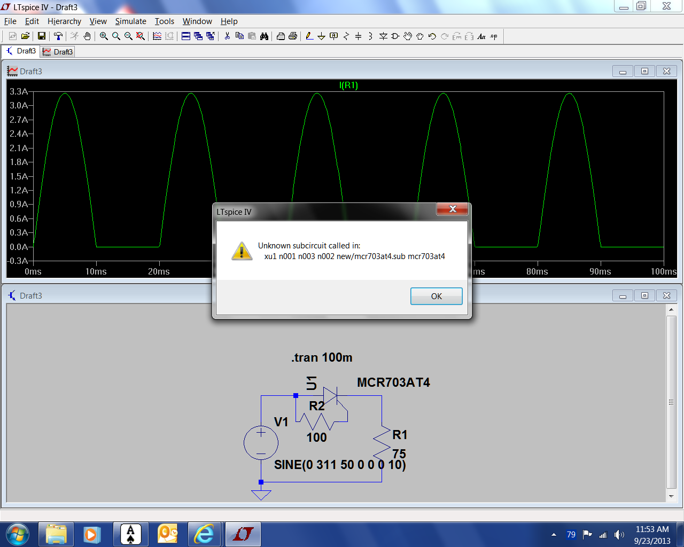
Task: Click the Run simulation icon
Action: point(74,36)
